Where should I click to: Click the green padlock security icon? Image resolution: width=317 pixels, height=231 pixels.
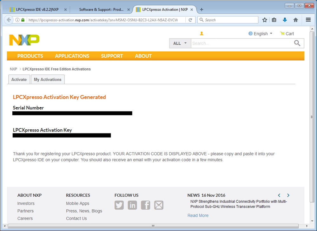pyautogui.click(x=23, y=20)
